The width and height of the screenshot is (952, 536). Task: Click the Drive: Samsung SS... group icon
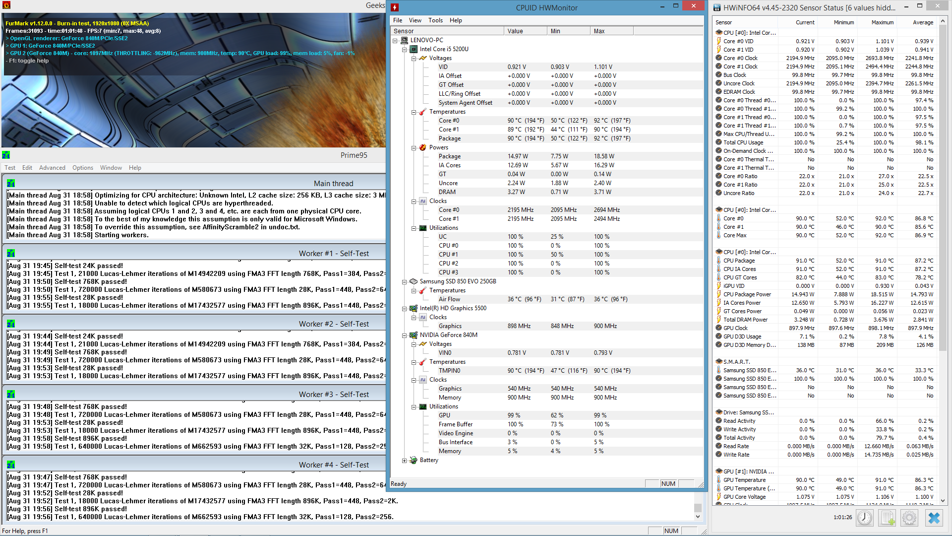tap(719, 412)
